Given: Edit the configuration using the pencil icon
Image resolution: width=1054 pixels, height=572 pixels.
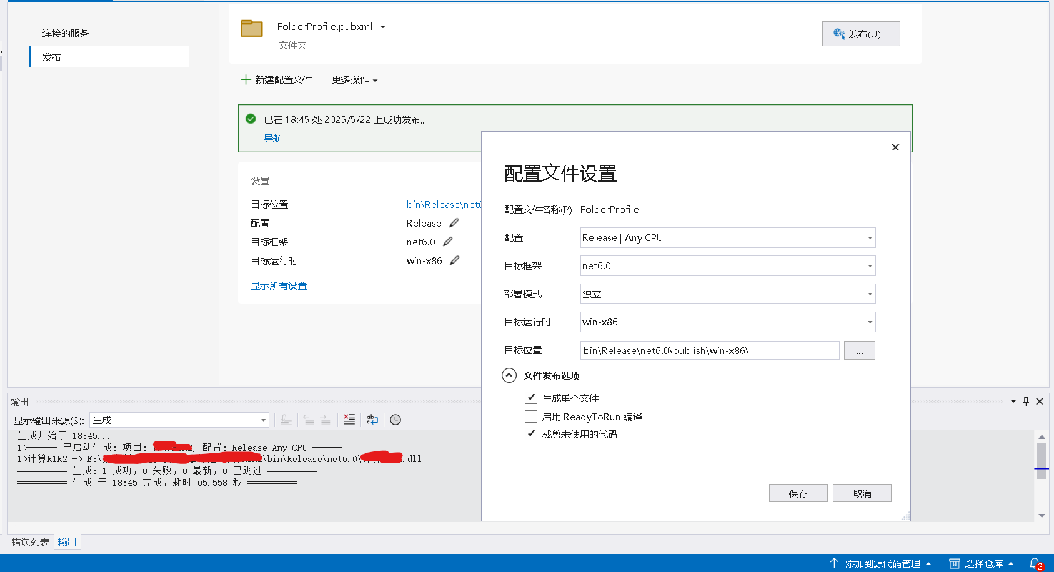Looking at the screenshot, I should pos(454,222).
